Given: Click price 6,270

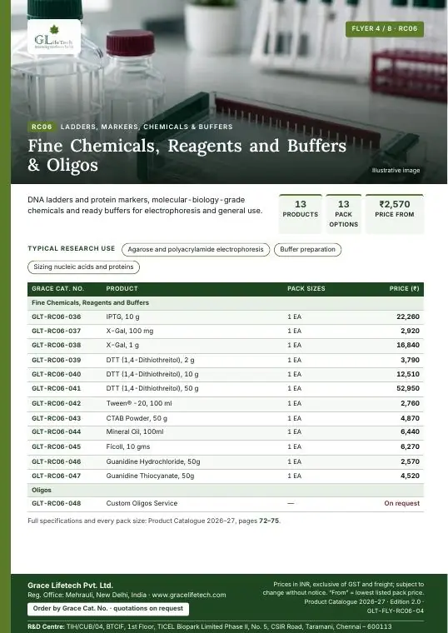Looking at the screenshot, I should 410,447.
